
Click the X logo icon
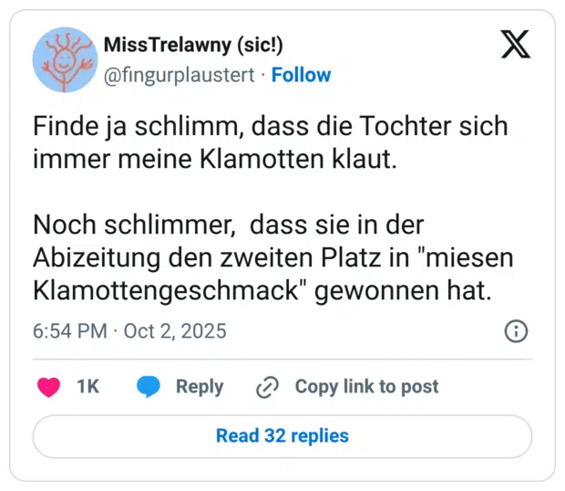tap(515, 44)
